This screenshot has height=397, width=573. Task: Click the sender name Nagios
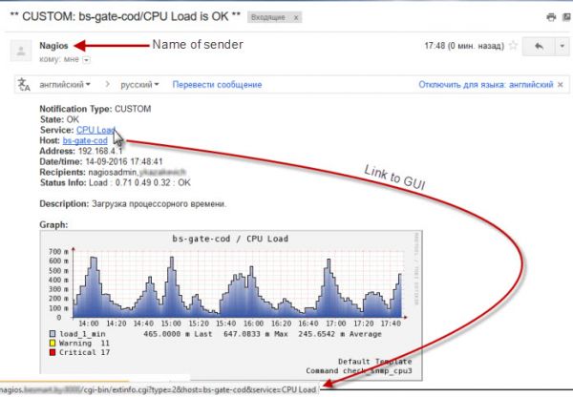(x=53, y=45)
